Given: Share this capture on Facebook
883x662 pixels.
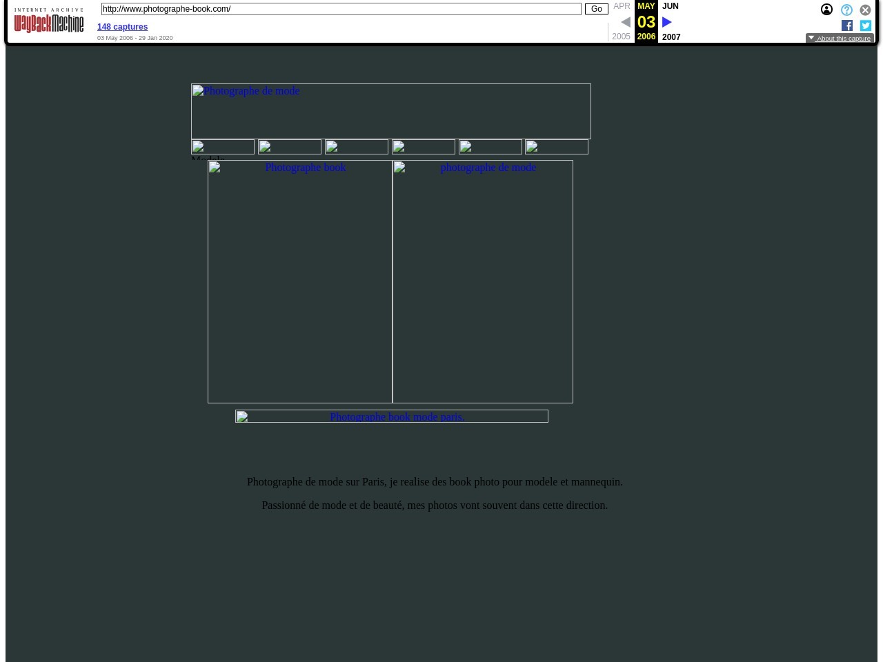Looking at the screenshot, I should coord(847,26).
